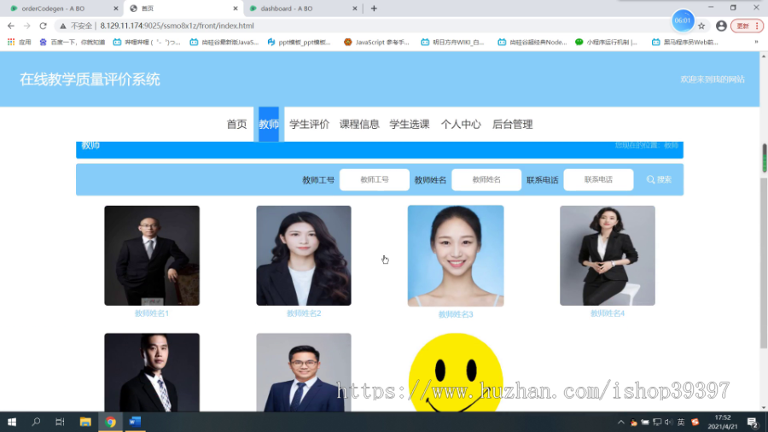The width and height of the screenshot is (768, 432).
Task: Open Word from the taskbar
Action: click(x=135, y=422)
